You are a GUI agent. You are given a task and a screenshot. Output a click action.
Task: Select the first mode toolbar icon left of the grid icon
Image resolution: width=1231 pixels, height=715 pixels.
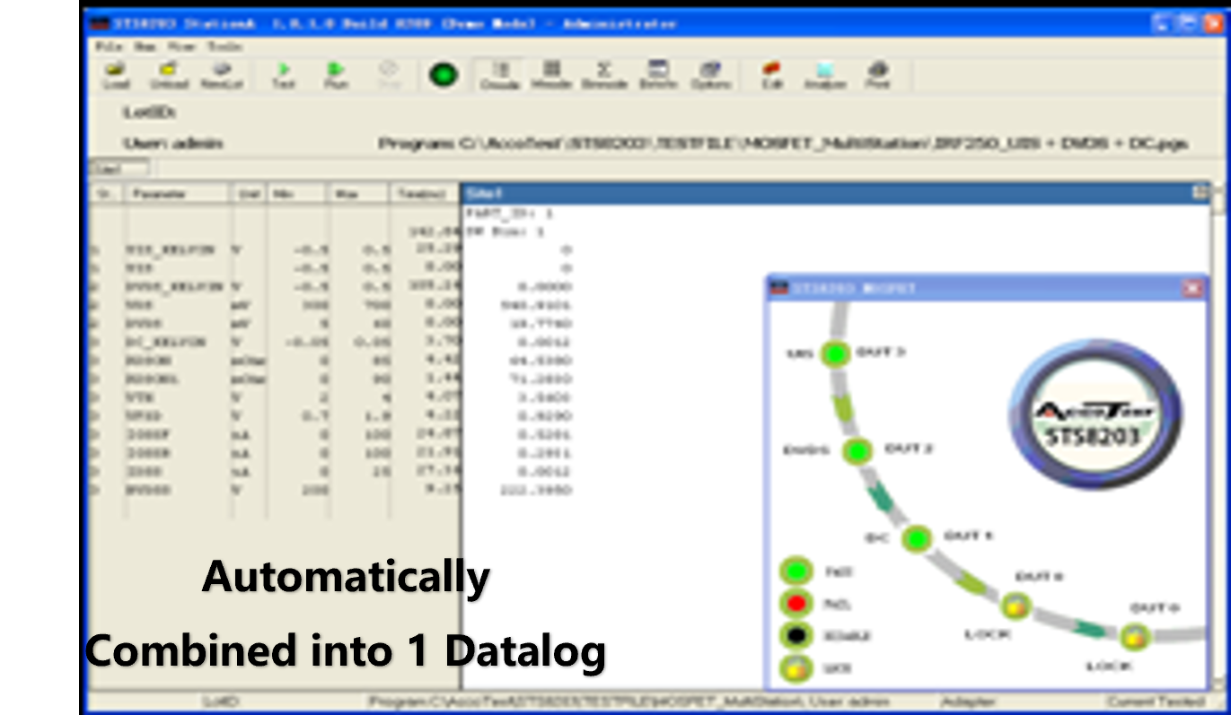pyautogui.click(x=500, y=75)
